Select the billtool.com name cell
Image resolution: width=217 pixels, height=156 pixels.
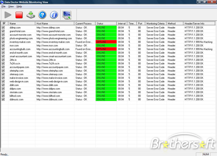coord(15,96)
